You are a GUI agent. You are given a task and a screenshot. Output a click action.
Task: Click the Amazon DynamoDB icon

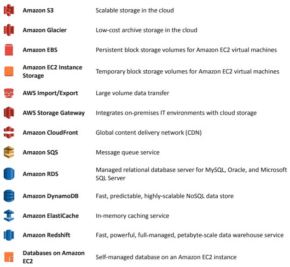point(9,196)
